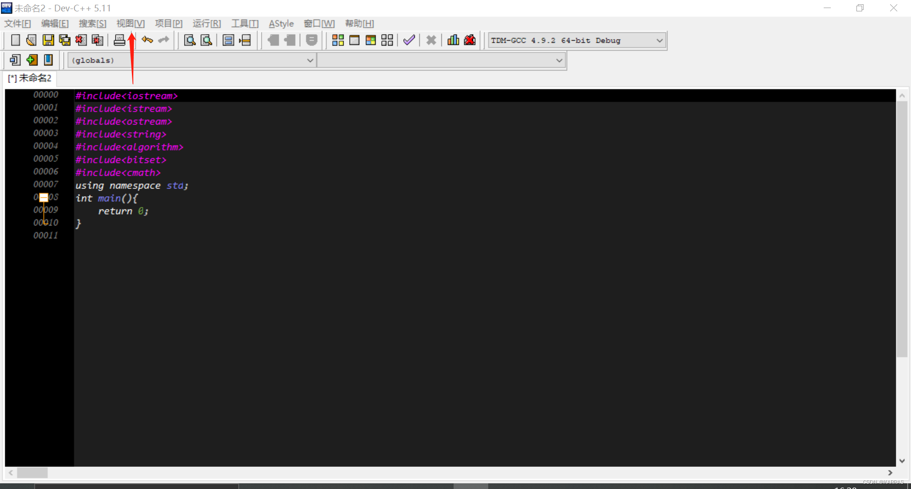Click the Save All icon
The width and height of the screenshot is (911, 489).
tap(65, 40)
